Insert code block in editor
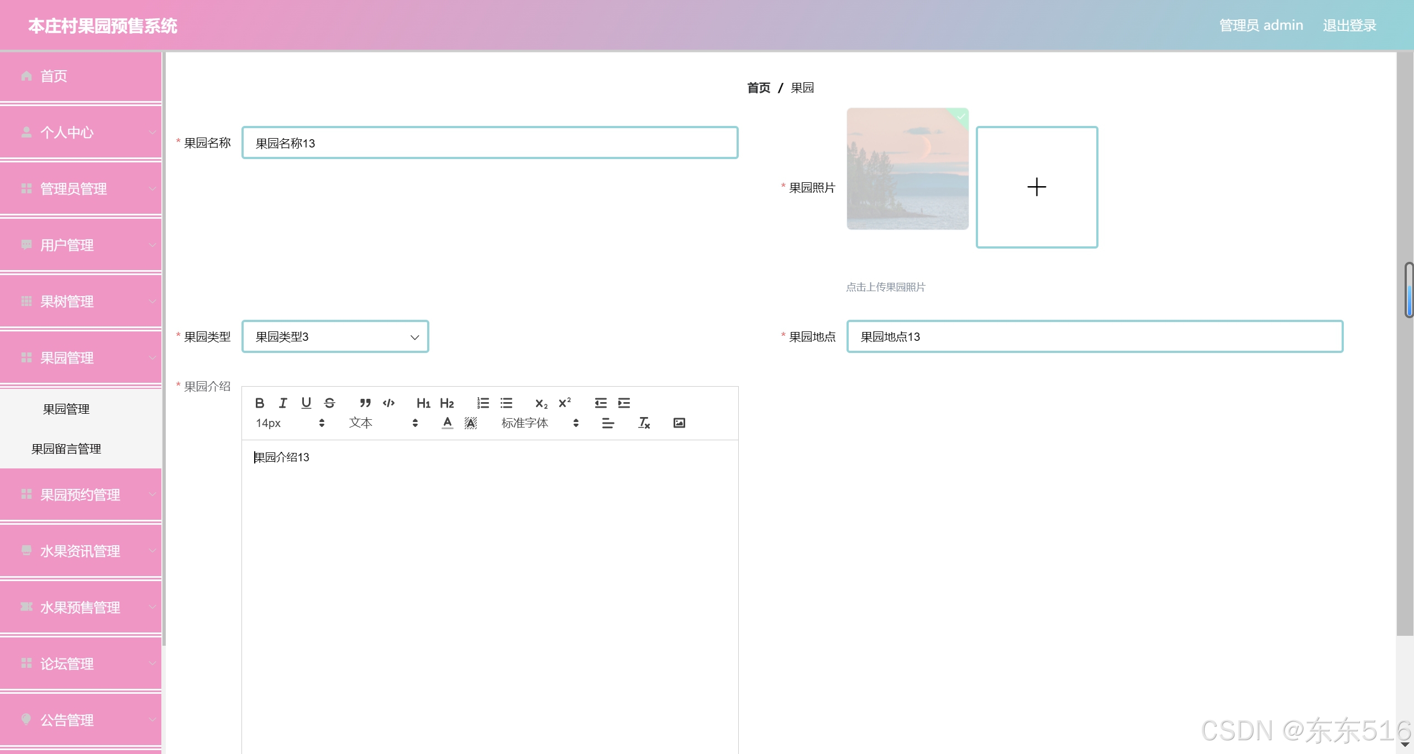Viewport: 1414px width, 754px height. 388,403
